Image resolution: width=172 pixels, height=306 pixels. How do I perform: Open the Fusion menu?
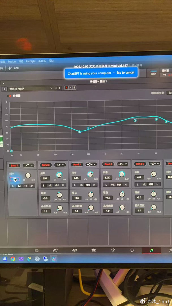(12, 61)
